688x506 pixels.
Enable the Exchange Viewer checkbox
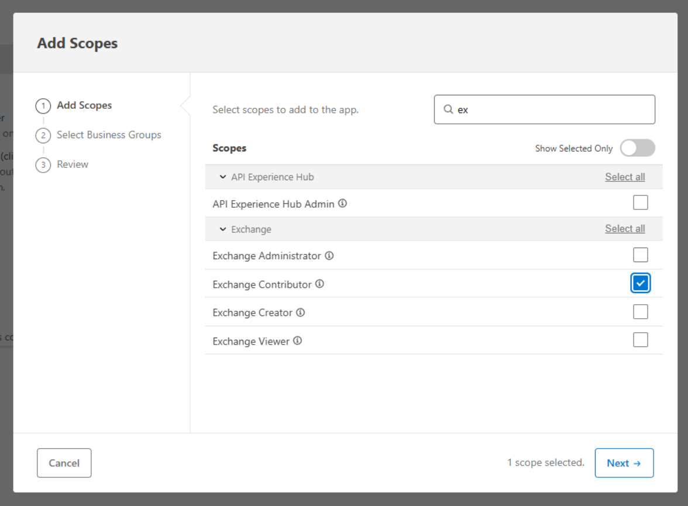point(640,340)
